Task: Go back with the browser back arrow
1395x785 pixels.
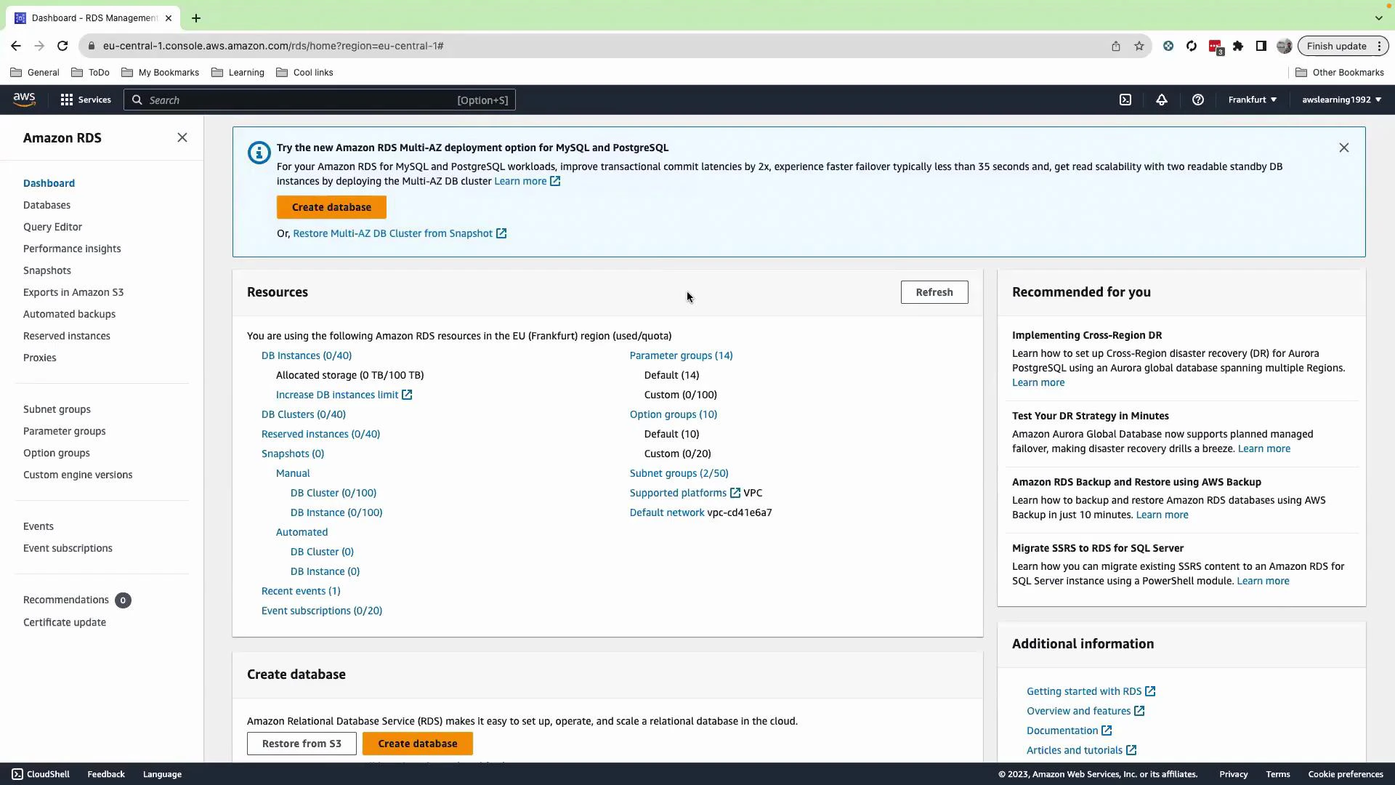Action: coord(16,46)
